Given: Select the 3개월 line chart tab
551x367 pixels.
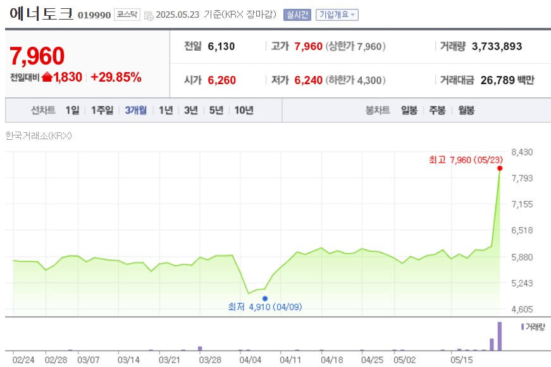Looking at the screenshot, I should tap(135, 110).
